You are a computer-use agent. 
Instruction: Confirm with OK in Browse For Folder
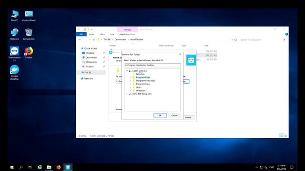tap(160, 115)
